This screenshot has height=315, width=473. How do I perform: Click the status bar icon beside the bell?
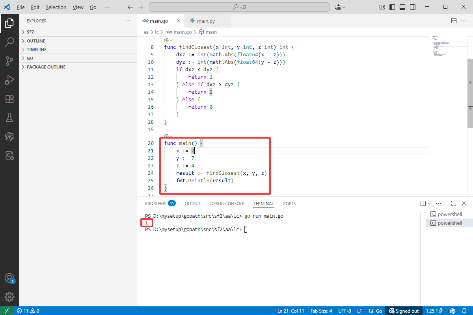coord(453,311)
